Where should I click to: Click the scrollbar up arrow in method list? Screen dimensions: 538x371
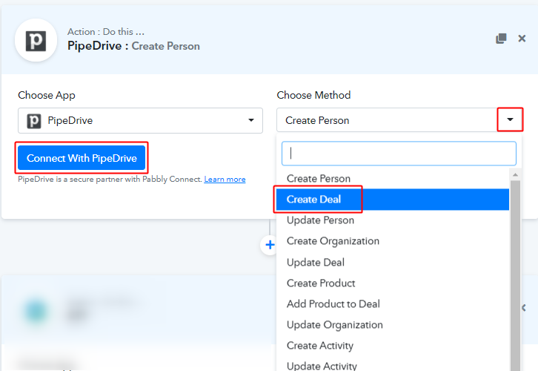(515, 175)
